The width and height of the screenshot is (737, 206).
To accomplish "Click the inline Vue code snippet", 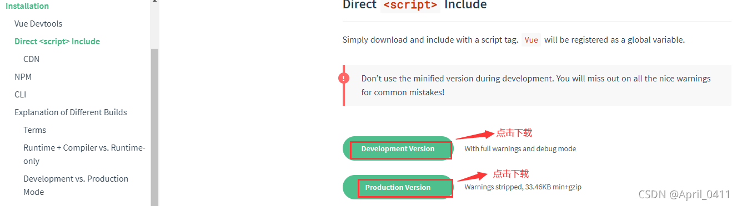I will (x=532, y=40).
